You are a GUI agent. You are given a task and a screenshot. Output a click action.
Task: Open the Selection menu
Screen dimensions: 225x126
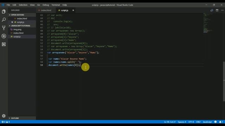[23, 5]
